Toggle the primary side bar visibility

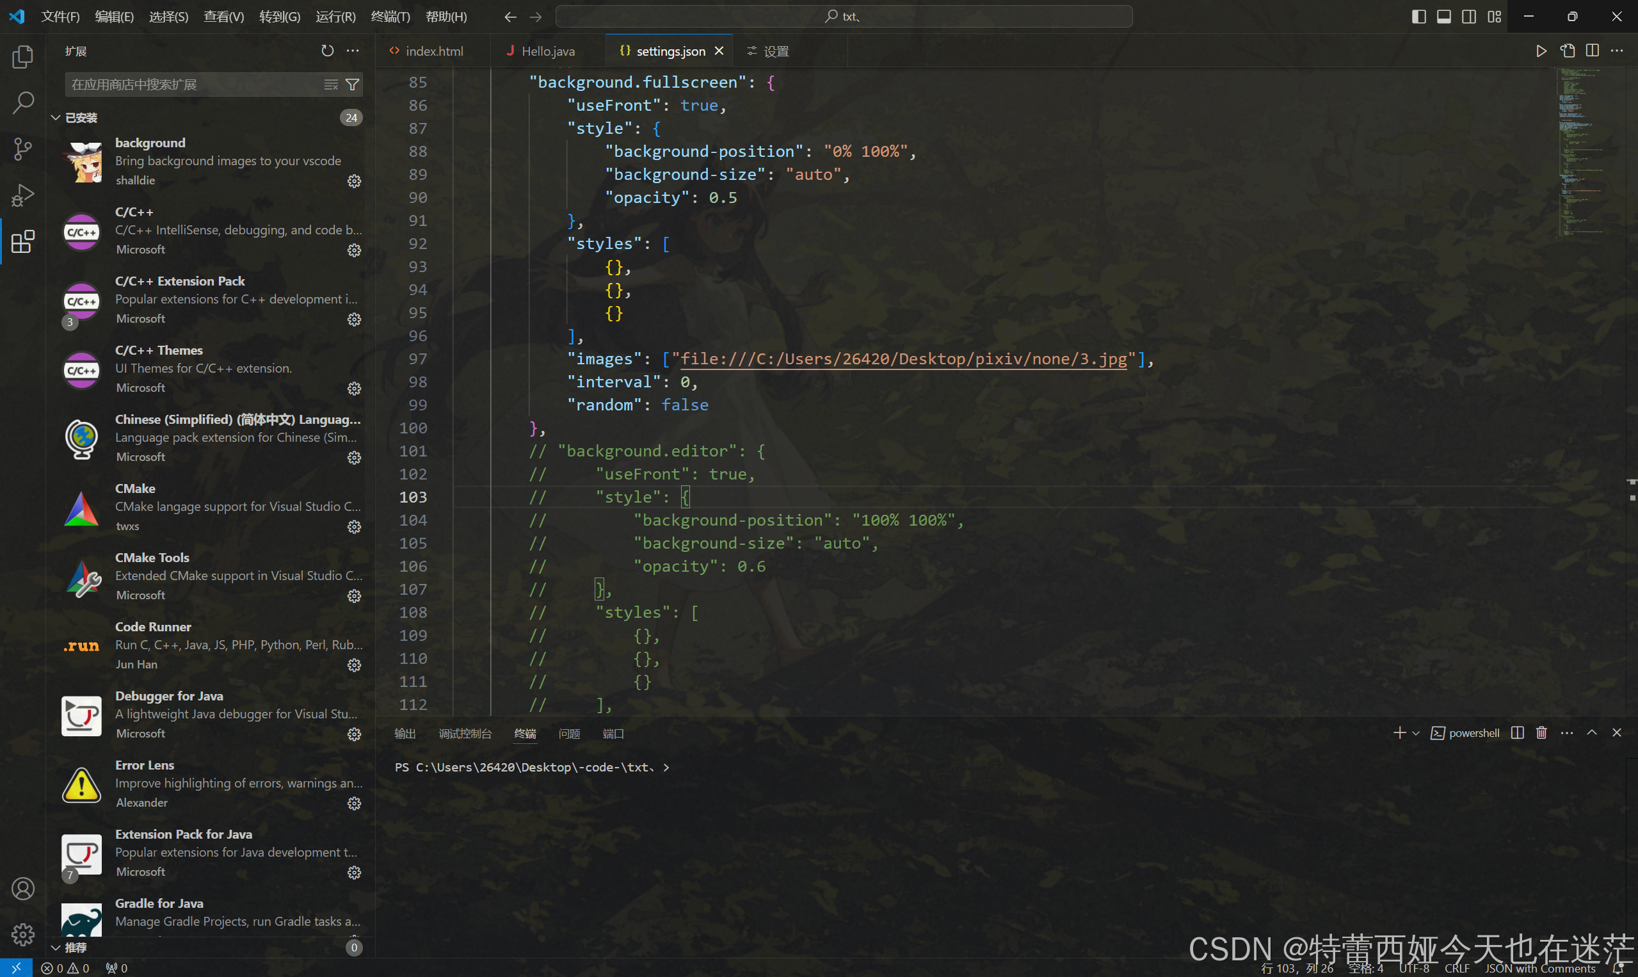1419,17
